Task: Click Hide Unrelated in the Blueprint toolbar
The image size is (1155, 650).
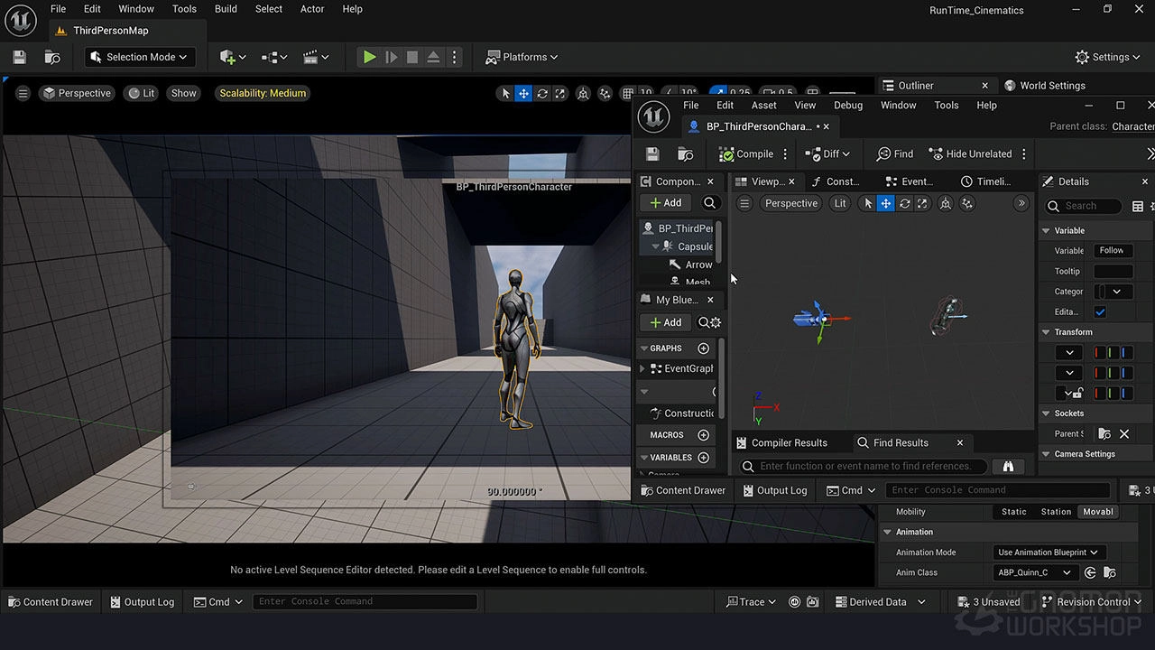Action: (x=977, y=153)
